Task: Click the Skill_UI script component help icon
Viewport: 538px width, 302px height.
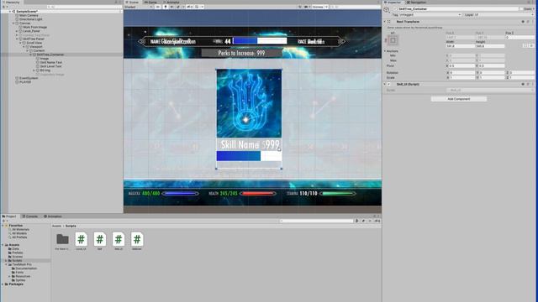Action: [x=523, y=84]
